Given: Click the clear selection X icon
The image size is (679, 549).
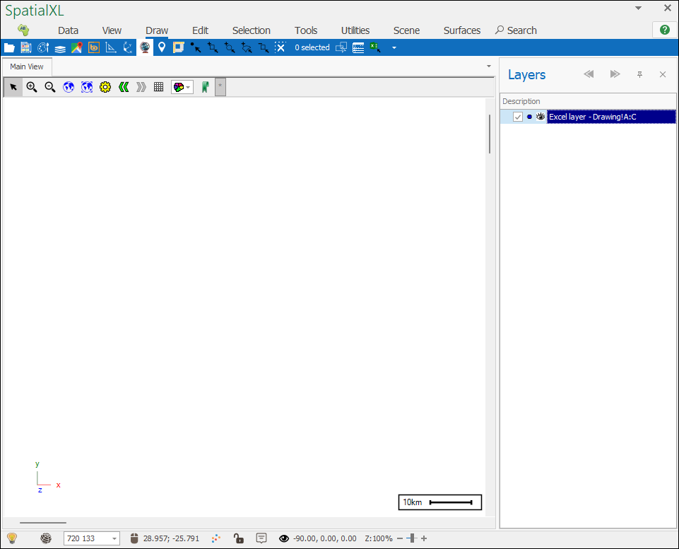Looking at the screenshot, I should pos(281,47).
